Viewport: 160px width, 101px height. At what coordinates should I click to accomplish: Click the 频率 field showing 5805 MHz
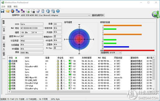tap(32, 53)
